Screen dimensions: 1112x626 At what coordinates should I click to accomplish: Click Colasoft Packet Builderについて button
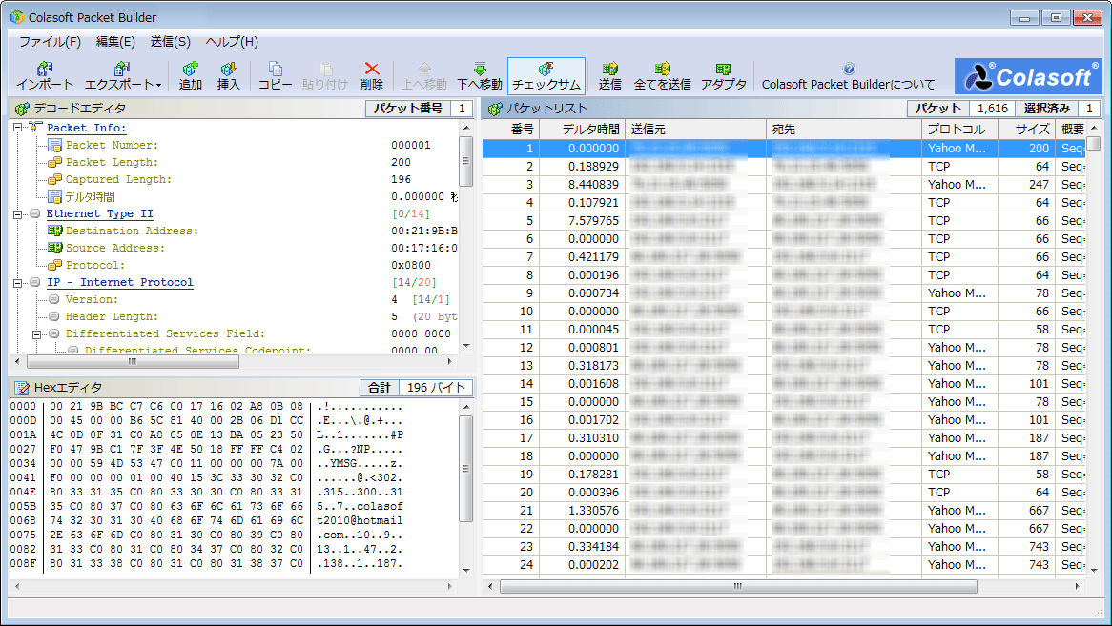point(849,76)
